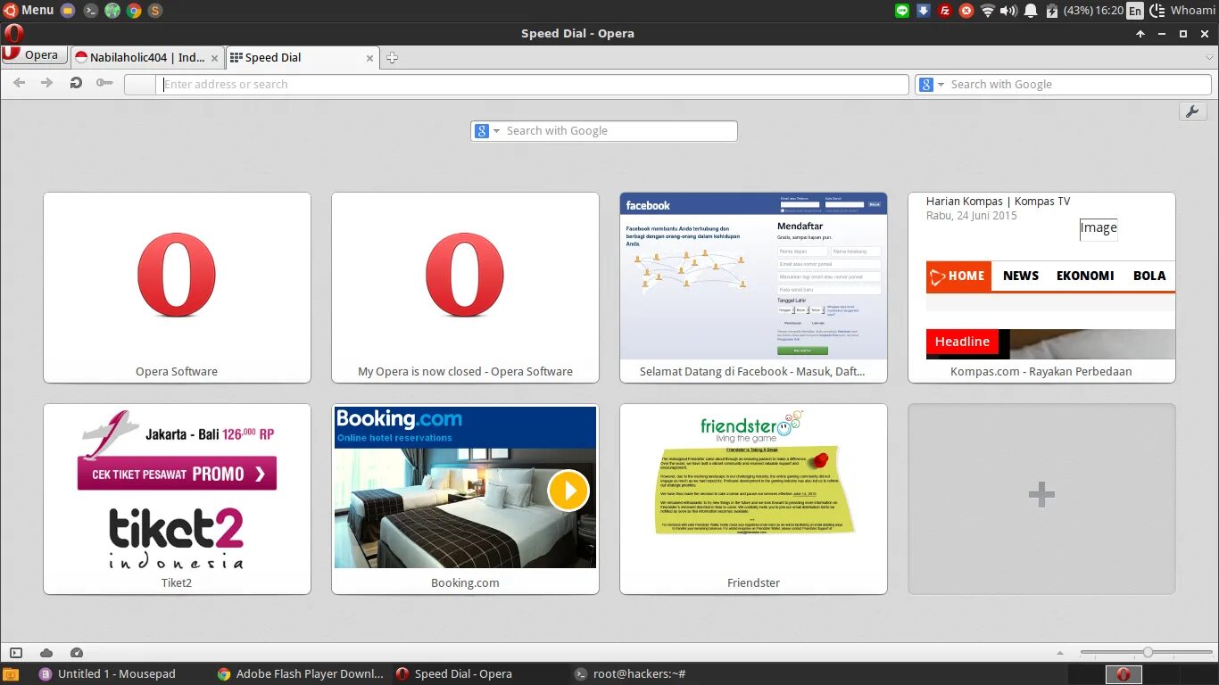Open the FileZilla tray icon
This screenshot has width=1219, height=685.
point(945,11)
